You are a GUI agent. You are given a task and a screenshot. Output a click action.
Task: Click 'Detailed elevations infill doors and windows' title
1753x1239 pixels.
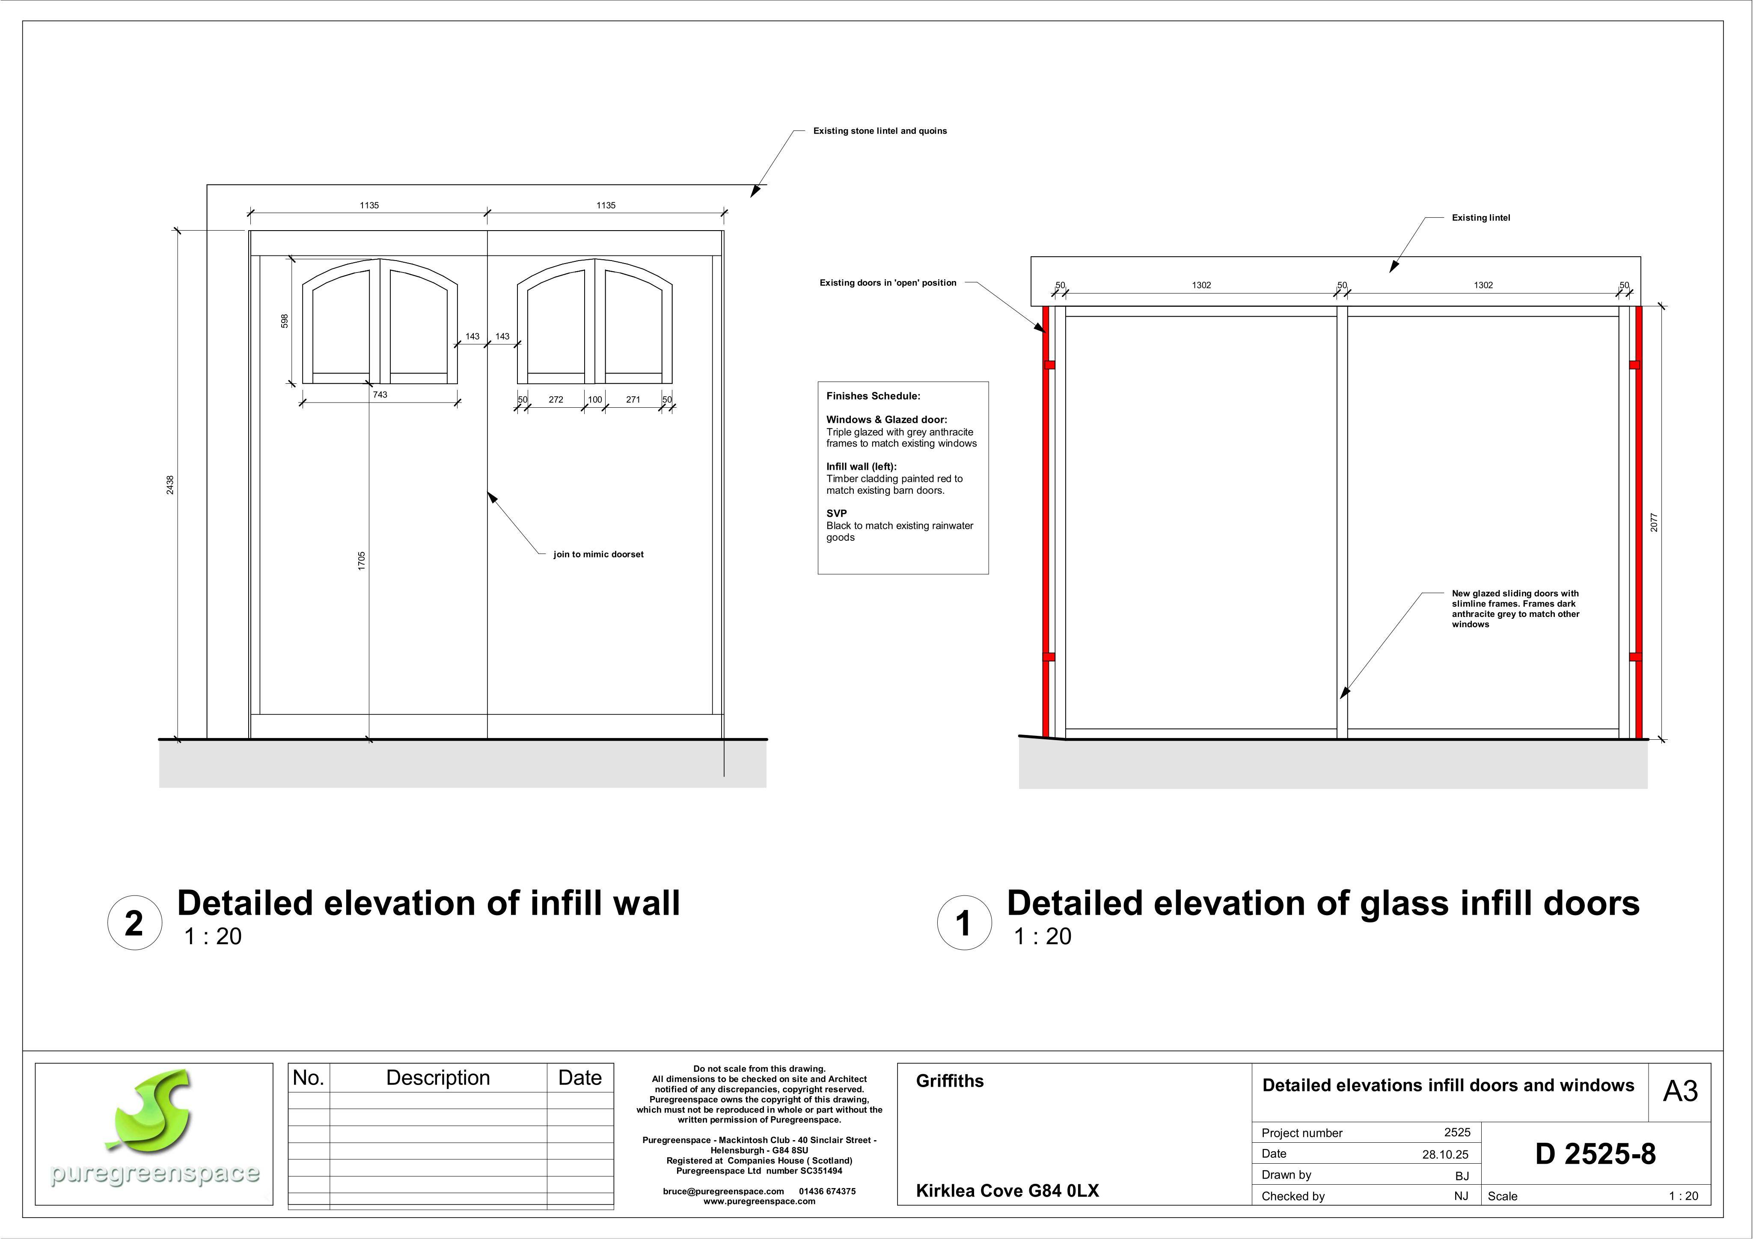(1448, 1085)
